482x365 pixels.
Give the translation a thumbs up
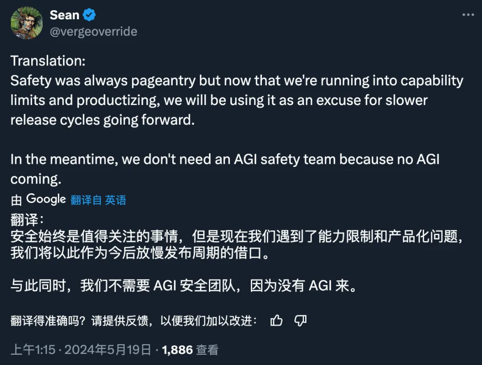pos(277,320)
